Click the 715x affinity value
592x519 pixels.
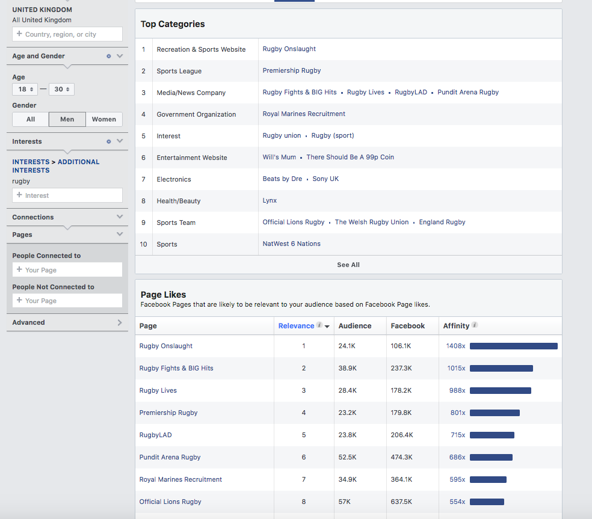click(458, 435)
